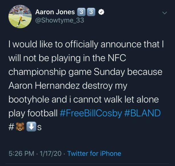This screenshot has height=166, width=175.
Task: Open the #FreeBillCosby hashtag
Action: click(90, 113)
